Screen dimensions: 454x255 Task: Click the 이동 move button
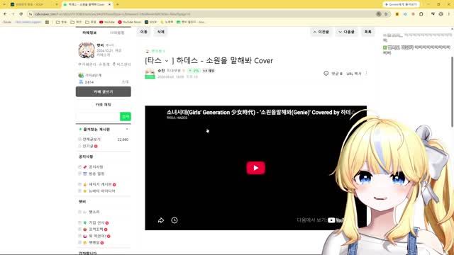pyautogui.click(x=143, y=32)
